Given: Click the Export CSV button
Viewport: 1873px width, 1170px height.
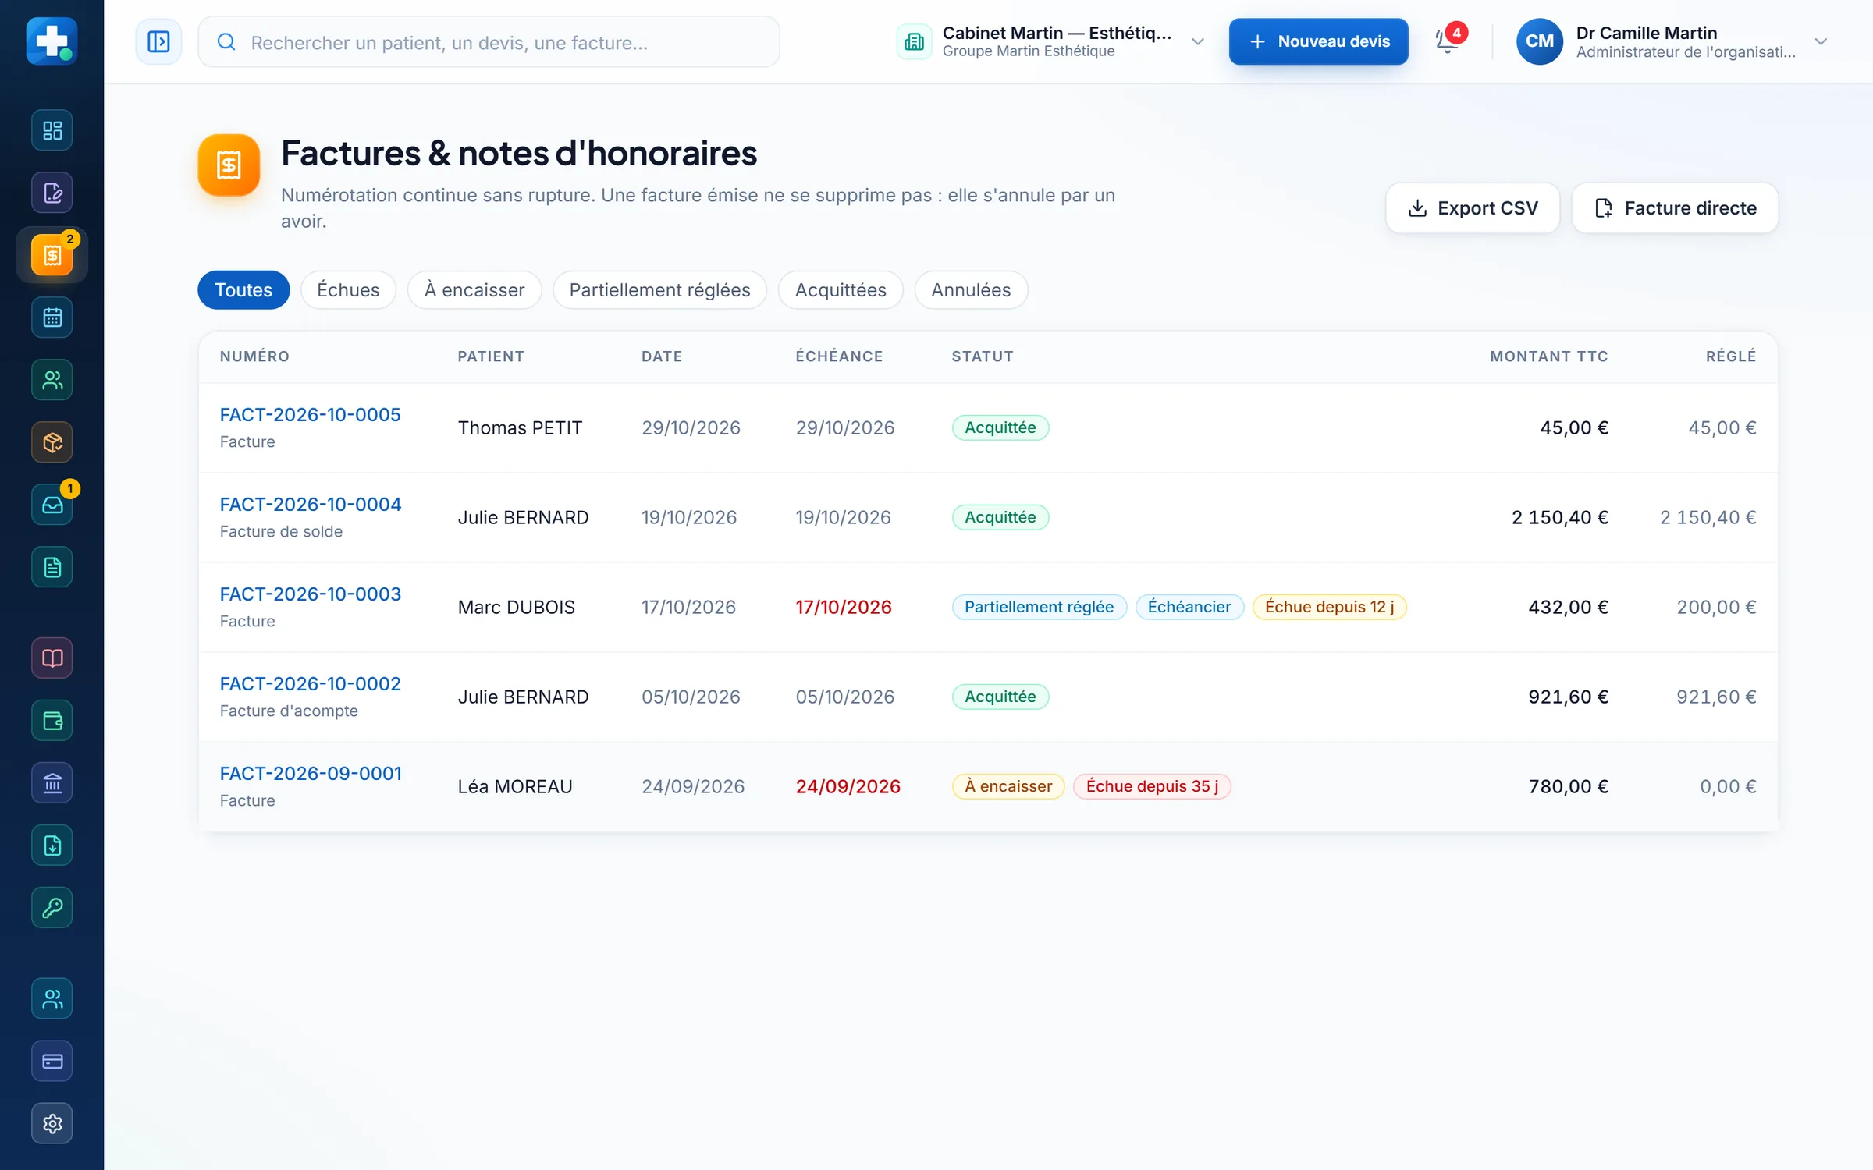Looking at the screenshot, I should [1473, 208].
